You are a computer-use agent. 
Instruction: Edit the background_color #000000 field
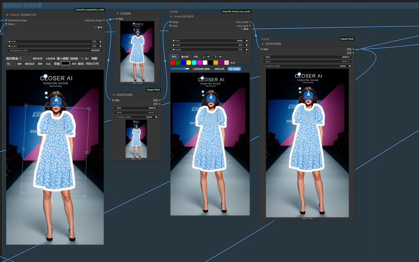pyautogui.click(x=55, y=50)
